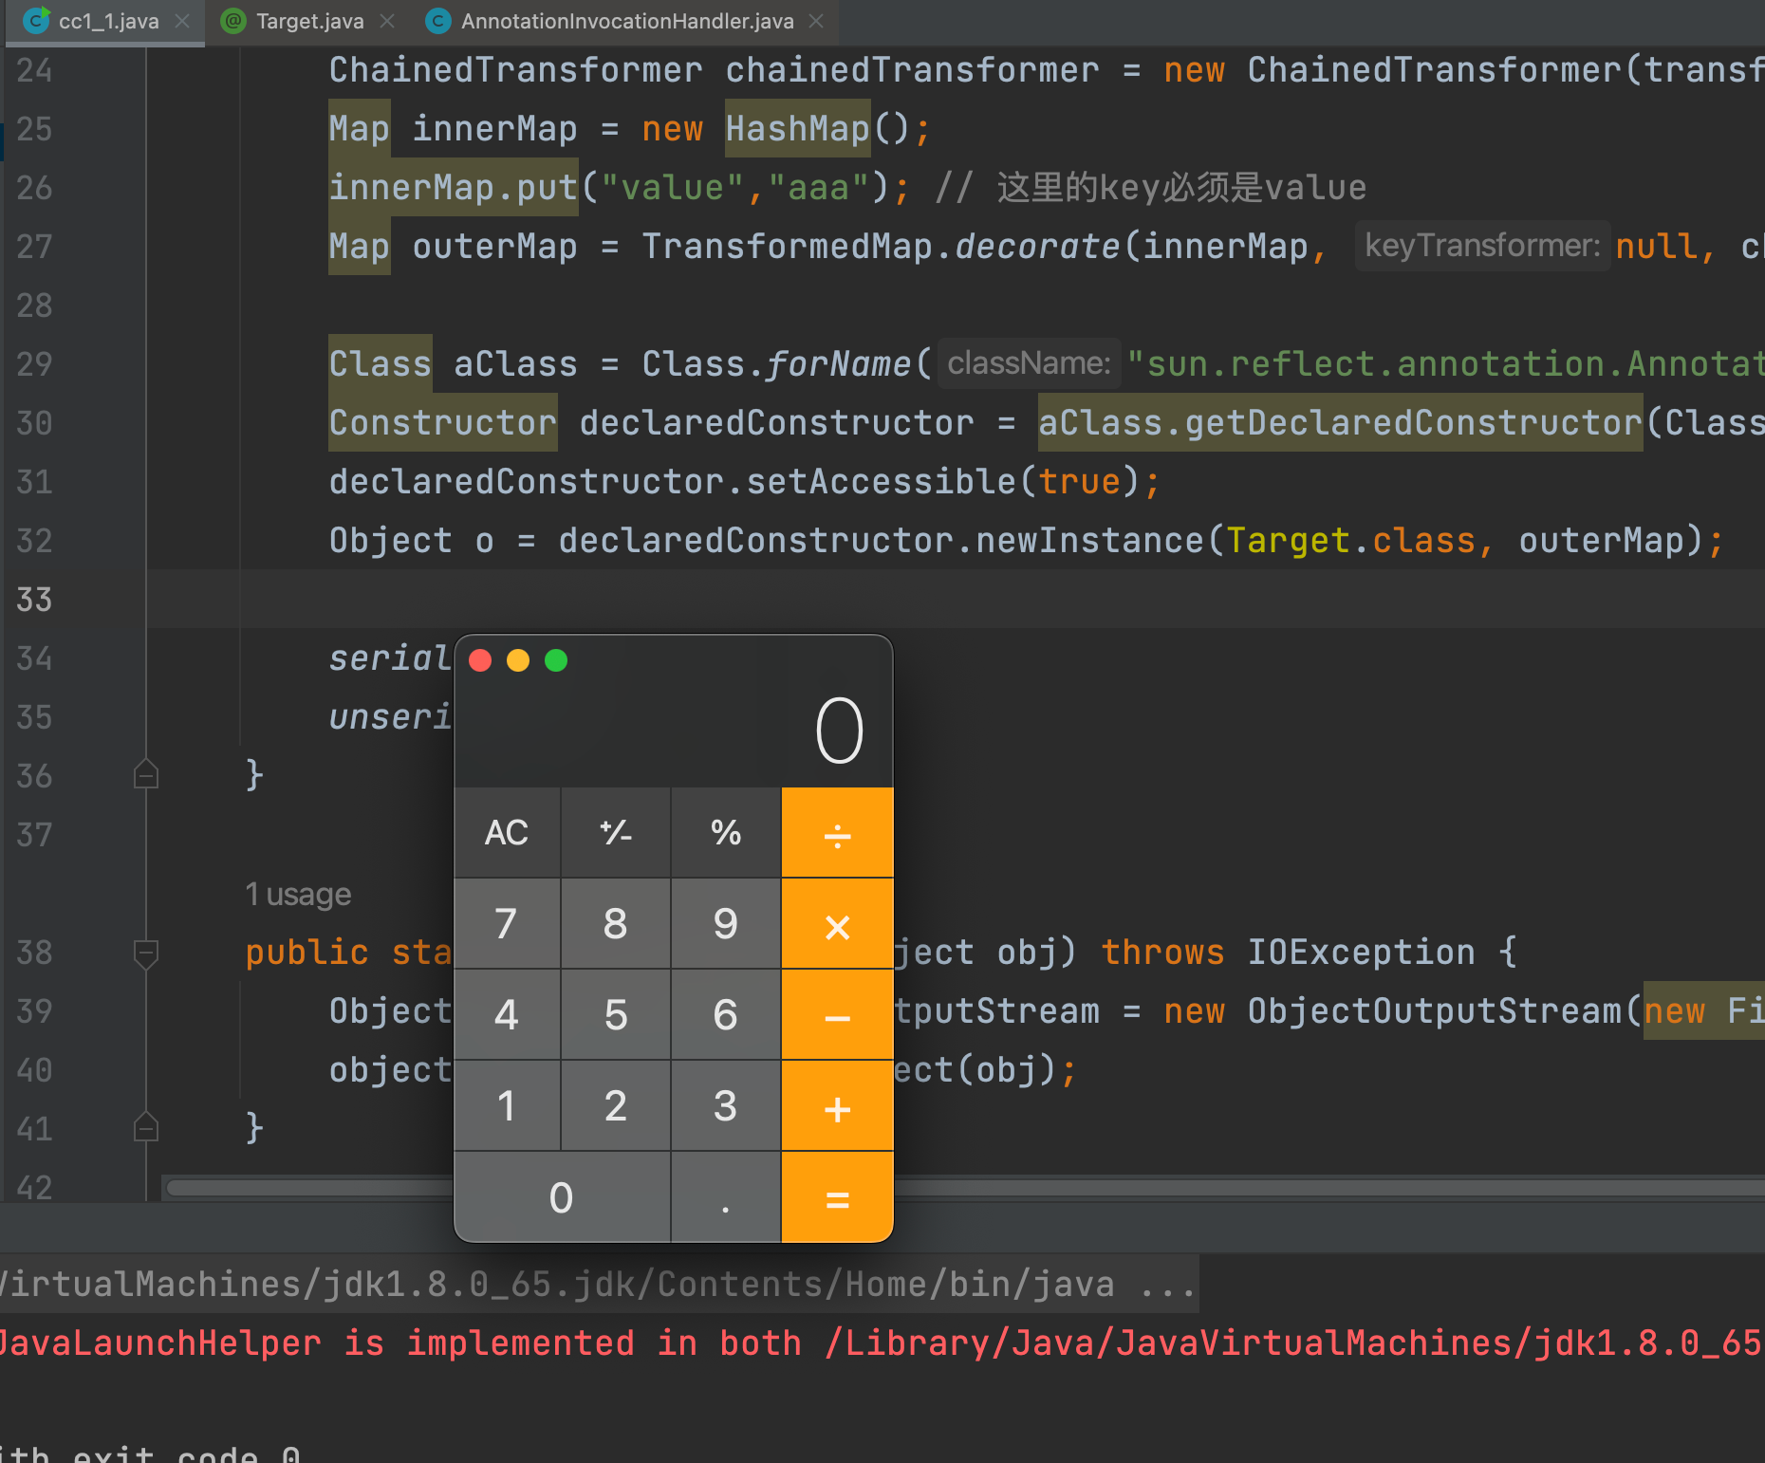Click the getDeclaredConstructor call on line 30
The height and width of the screenshot is (1463, 1765).
(1414, 422)
